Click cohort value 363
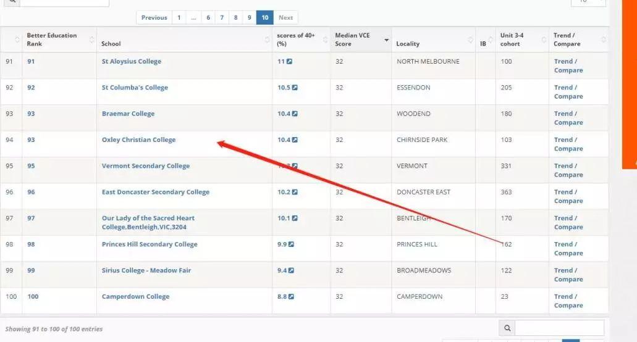Image resolution: width=637 pixels, height=342 pixels. [506, 192]
